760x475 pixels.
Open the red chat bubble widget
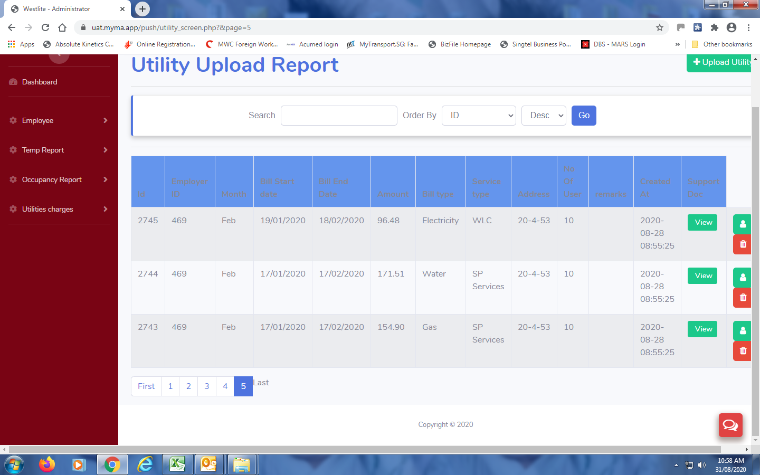click(730, 425)
